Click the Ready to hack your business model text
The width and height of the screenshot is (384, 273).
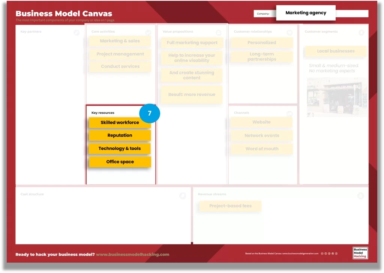tap(55, 254)
